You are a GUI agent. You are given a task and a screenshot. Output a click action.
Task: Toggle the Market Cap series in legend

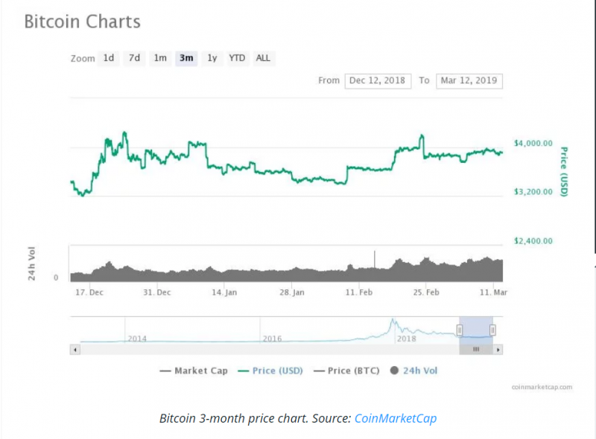pyautogui.click(x=194, y=371)
